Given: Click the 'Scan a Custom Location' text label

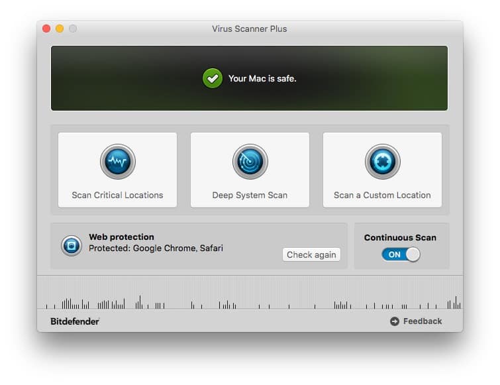Looking at the screenshot, I should (382, 195).
